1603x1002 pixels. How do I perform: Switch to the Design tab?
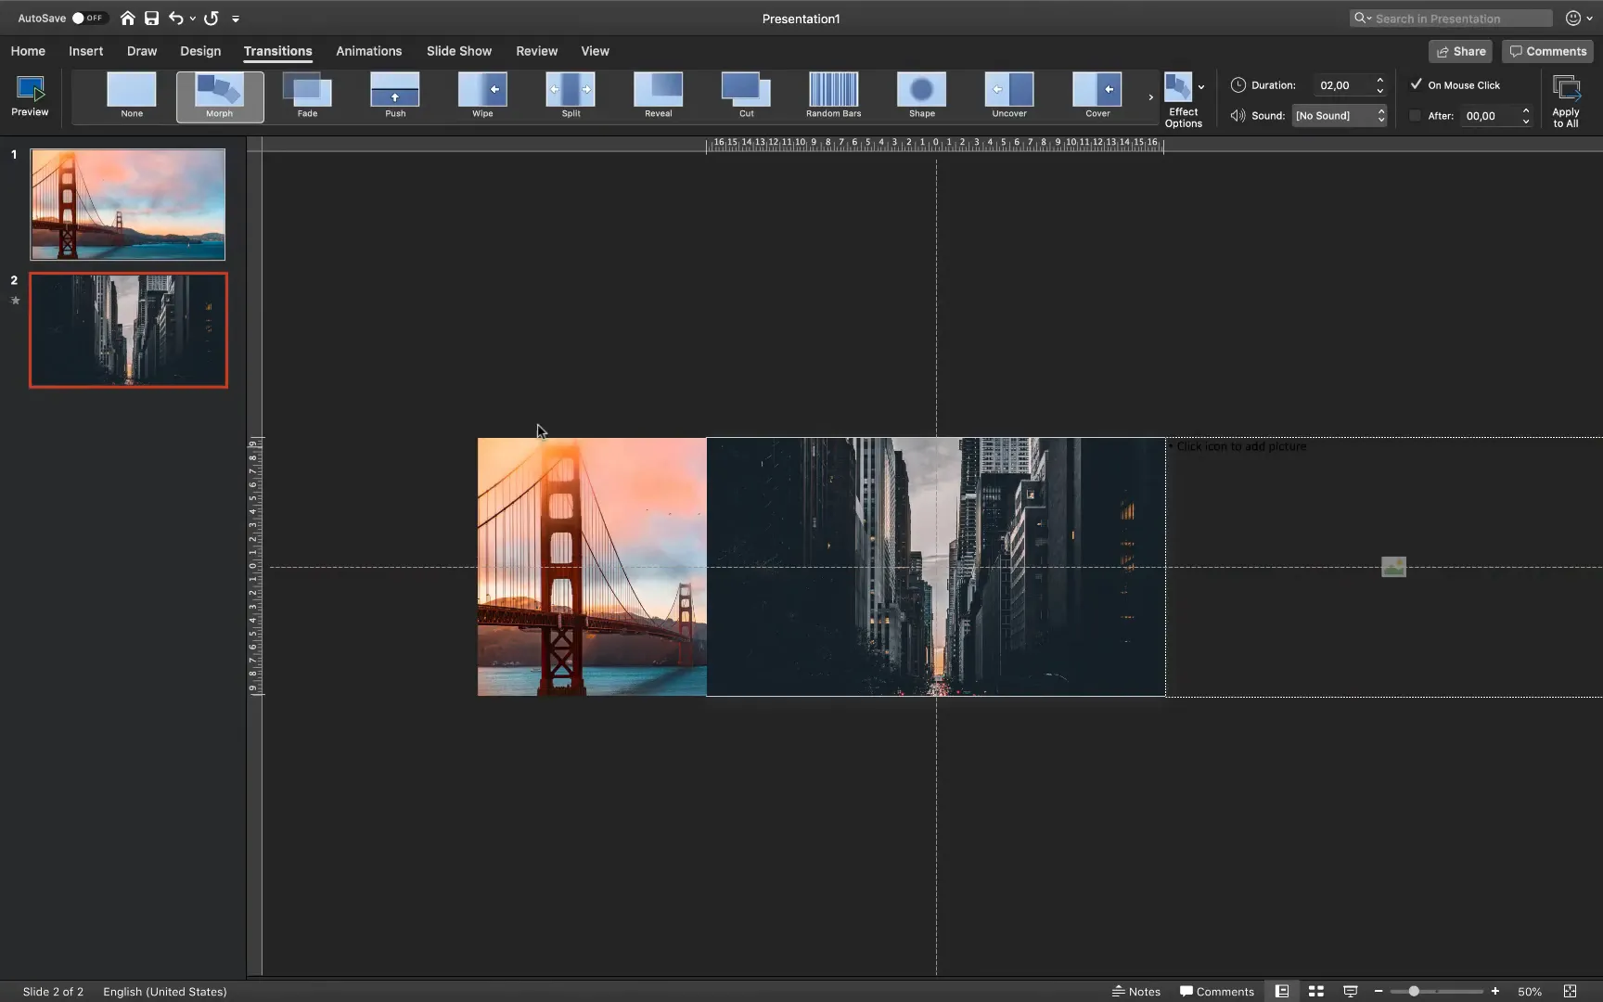point(200,51)
